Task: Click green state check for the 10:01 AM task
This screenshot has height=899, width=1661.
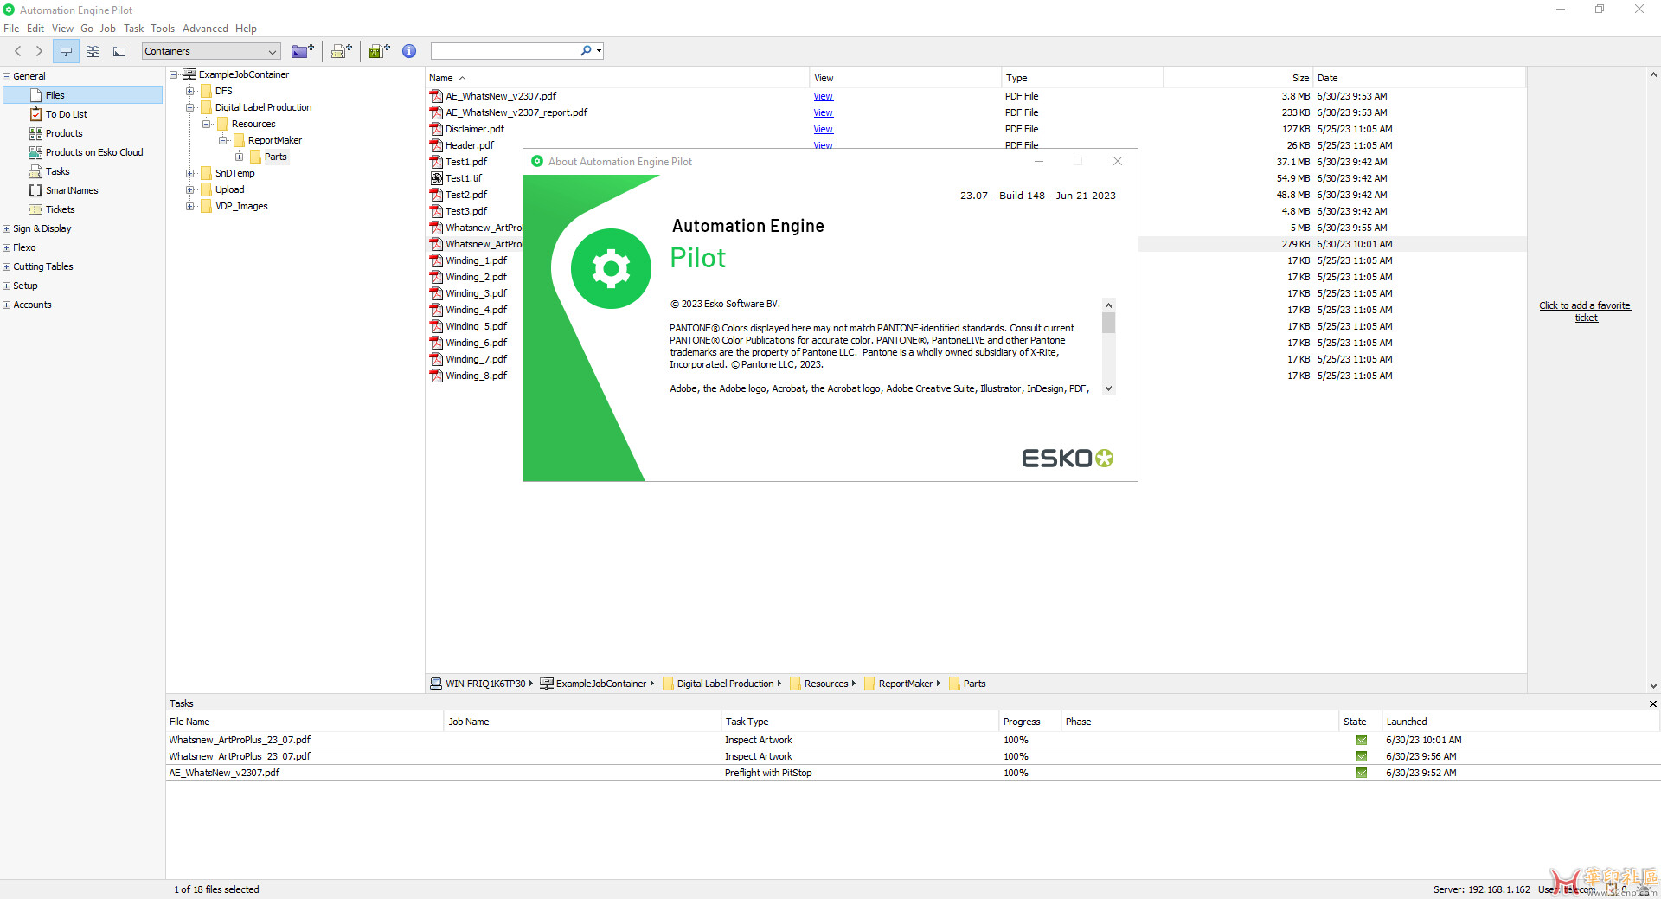Action: point(1362,740)
